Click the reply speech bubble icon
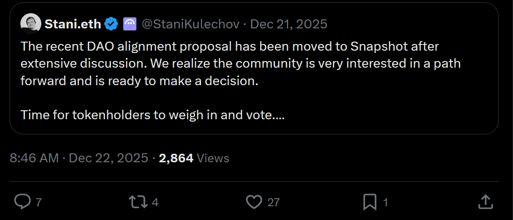513x220 pixels. tap(22, 202)
